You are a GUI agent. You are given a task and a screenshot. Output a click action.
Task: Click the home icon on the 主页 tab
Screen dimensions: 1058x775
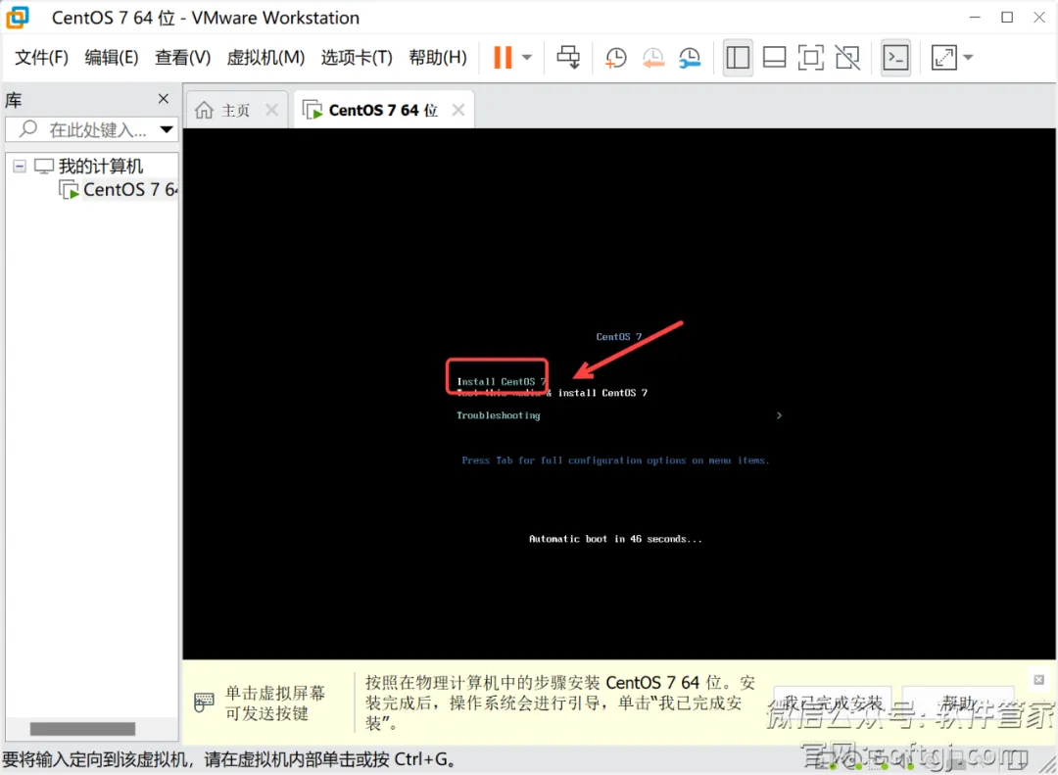[x=204, y=110]
